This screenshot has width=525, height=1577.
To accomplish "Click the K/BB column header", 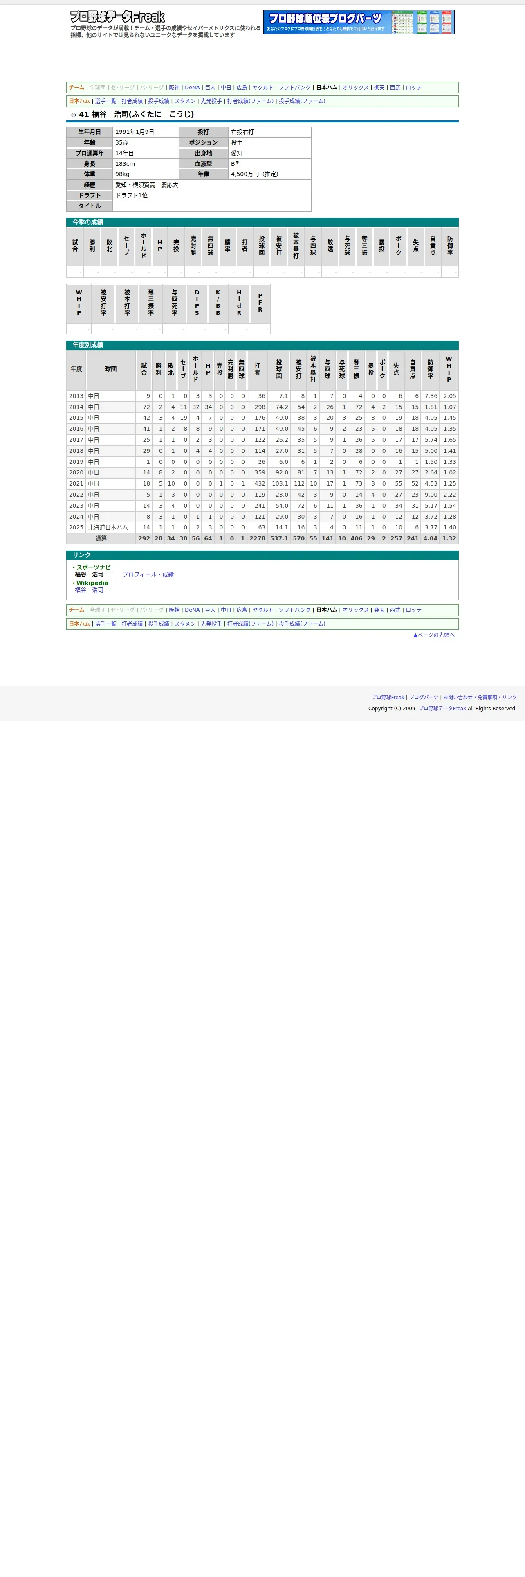I will point(218,303).
